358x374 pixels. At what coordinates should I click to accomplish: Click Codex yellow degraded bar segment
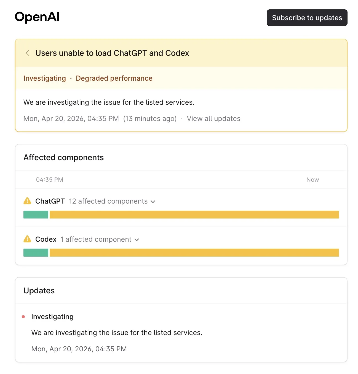pos(194,253)
